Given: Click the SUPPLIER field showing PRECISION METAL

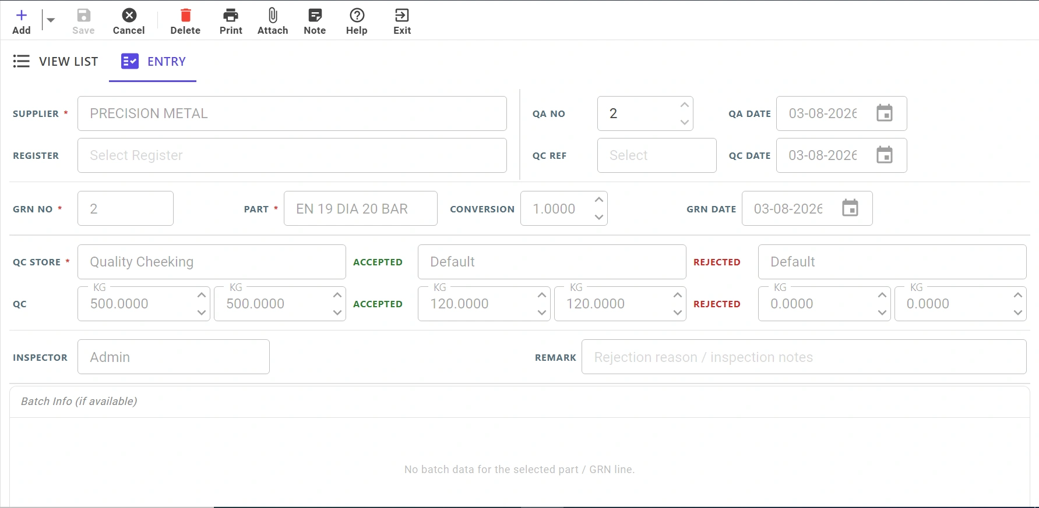Looking at the screenshot, I should click(x=292, y=113).
